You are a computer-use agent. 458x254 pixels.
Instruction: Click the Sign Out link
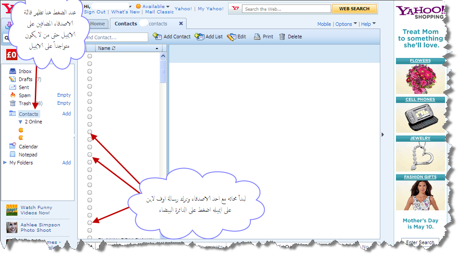[95, 12]
